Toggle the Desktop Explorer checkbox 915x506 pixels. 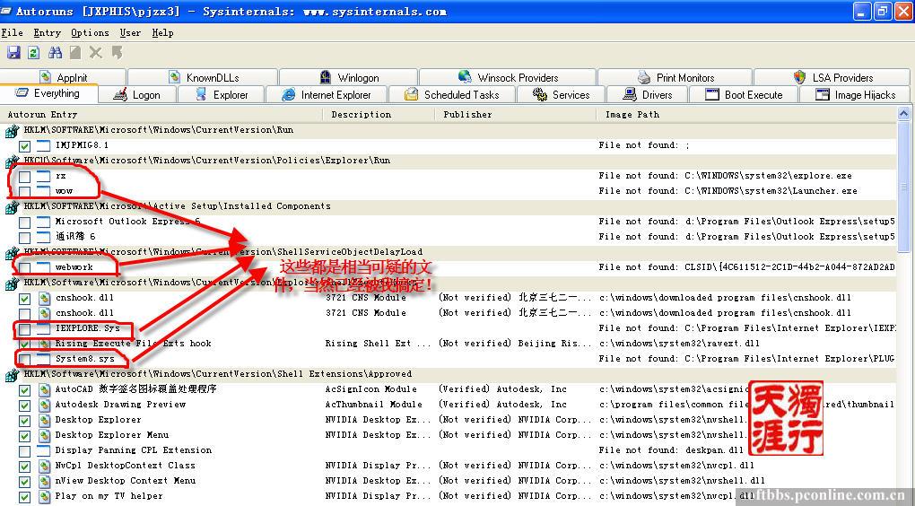[25, 421]
